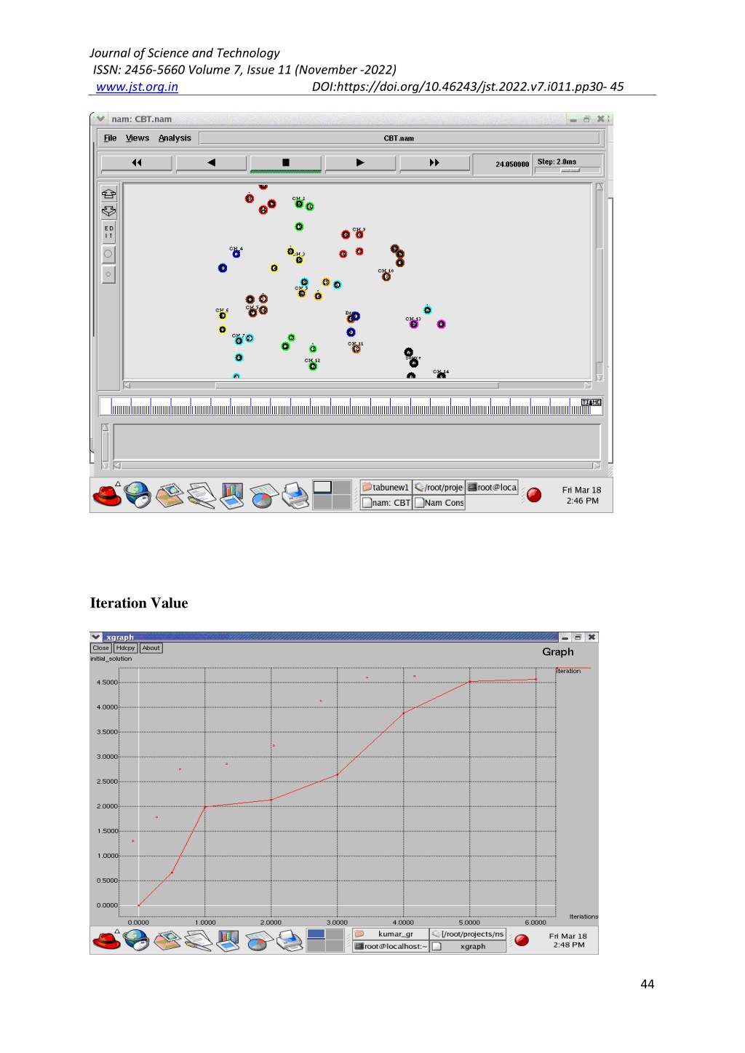Click the CBT.nam title field
Viewport: 745px width, 1053px height.
pyautogui.click(x=399, y=138)
